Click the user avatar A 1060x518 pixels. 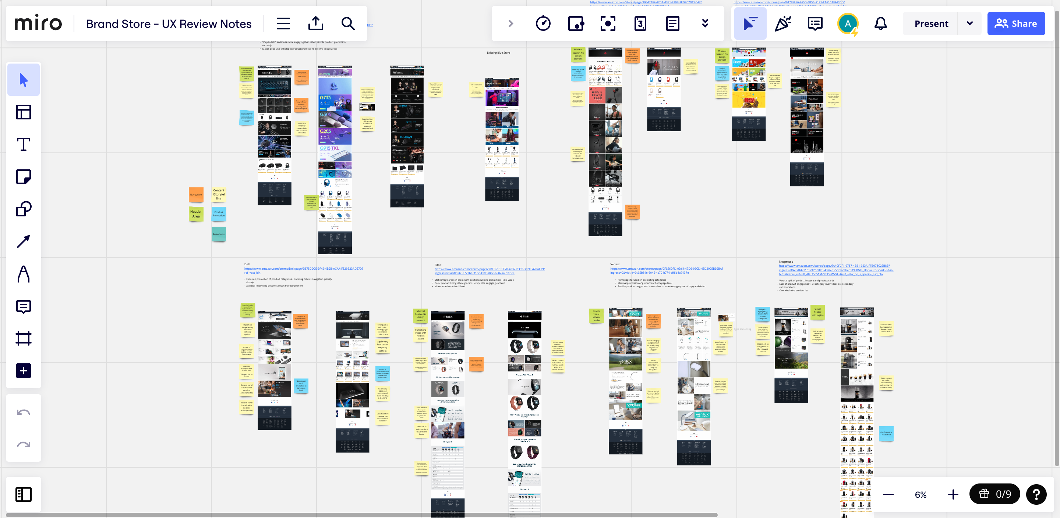click(848, 24)
